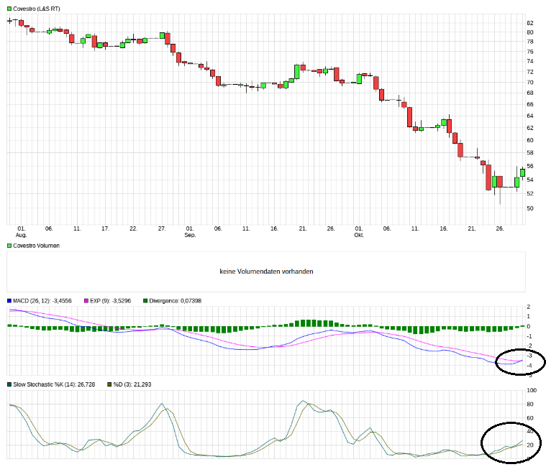Viewport: 546px width, 467px height.
Task: Click the magenta EXP (9) legend swatch
Action: coord(86,301)
